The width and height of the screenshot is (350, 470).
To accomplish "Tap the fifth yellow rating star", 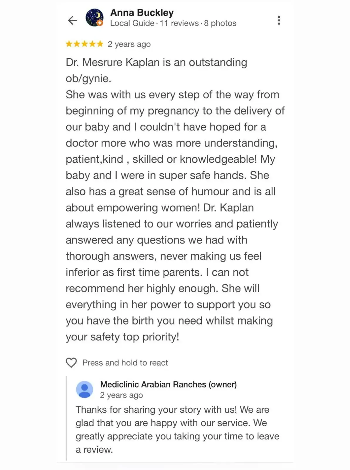I will 100,44.
